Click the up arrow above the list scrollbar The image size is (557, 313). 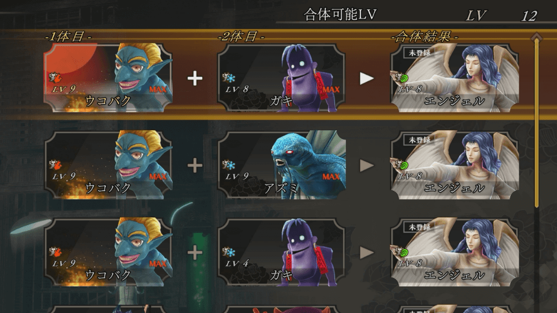click(x=537, y=37)
